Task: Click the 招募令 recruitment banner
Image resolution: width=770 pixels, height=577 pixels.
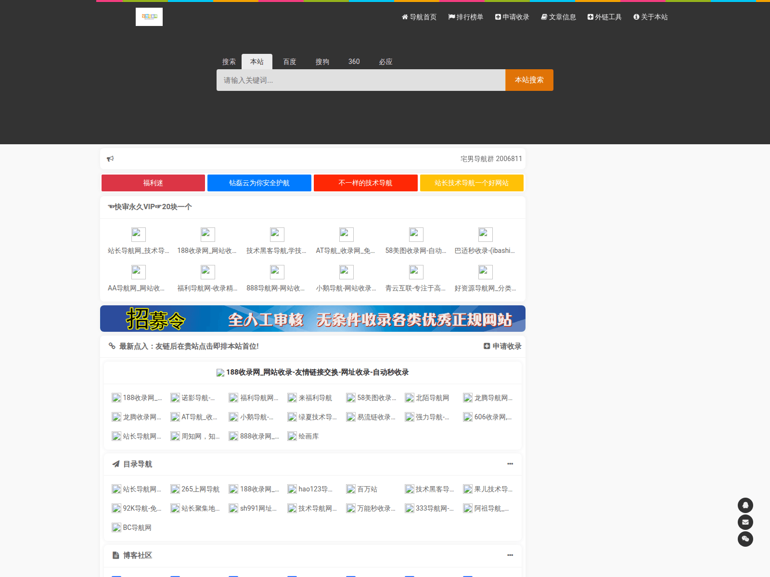Action: click(x=313, y=319)
